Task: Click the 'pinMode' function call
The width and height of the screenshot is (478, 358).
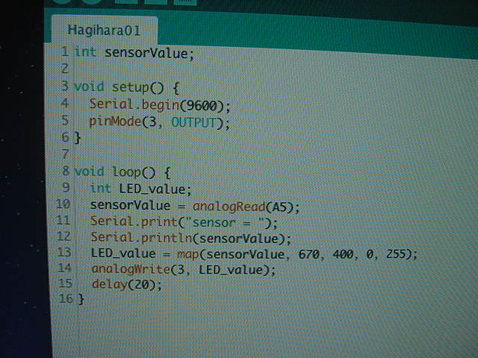Action: [115, 122]
